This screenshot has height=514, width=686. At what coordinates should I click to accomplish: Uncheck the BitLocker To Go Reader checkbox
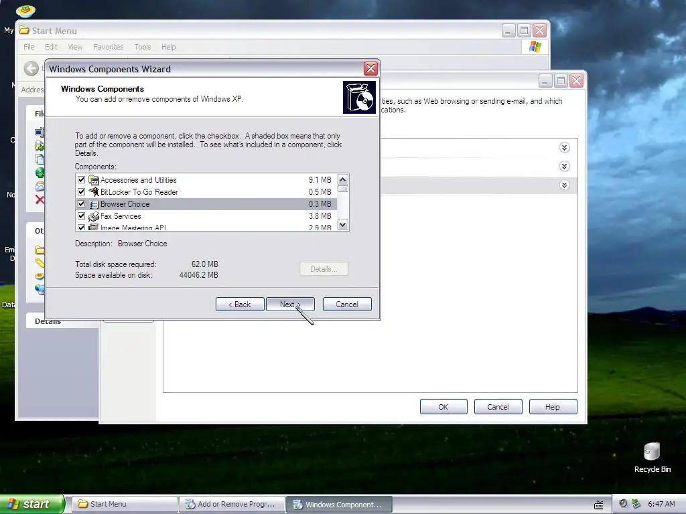(x=81, y=191)
